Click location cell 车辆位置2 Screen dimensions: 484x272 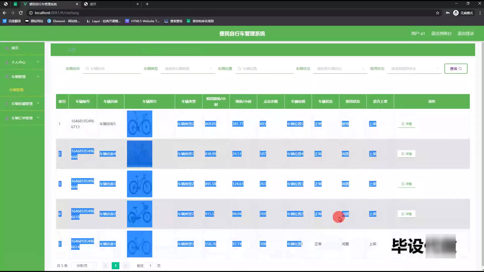(295, 214)
